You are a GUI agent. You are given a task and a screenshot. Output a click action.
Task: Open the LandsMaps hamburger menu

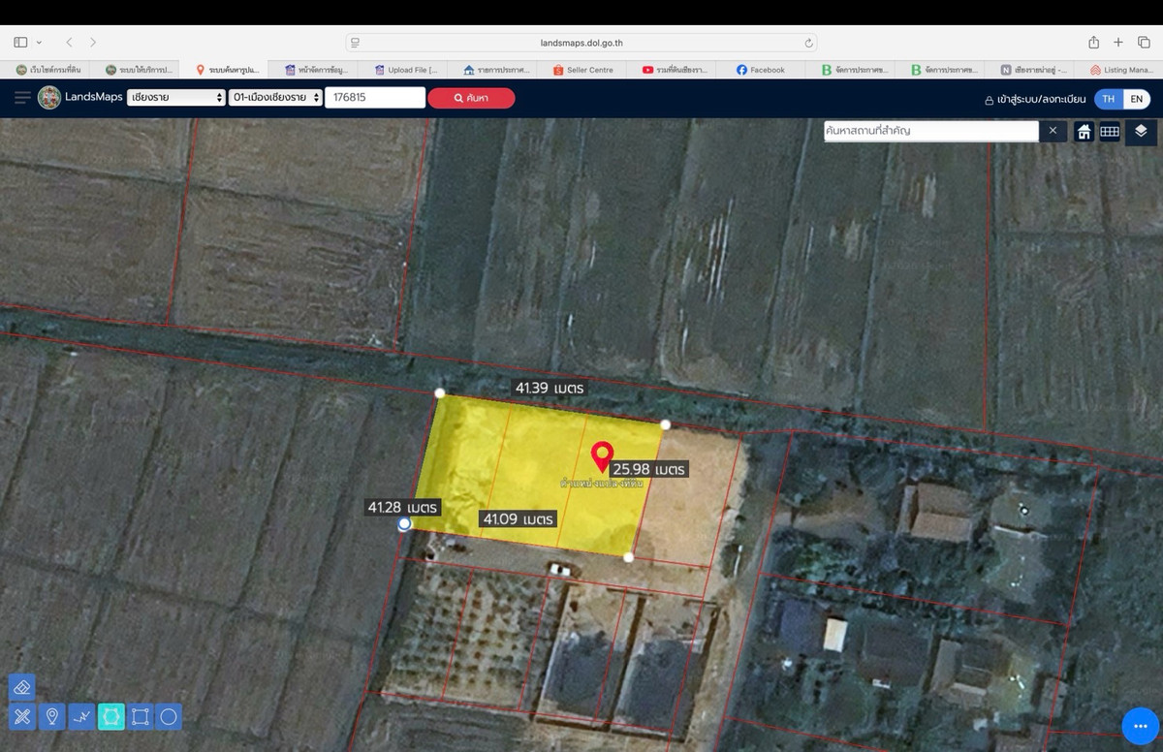point(22,97)
